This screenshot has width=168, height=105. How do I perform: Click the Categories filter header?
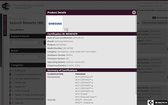[x=28, y=65]
